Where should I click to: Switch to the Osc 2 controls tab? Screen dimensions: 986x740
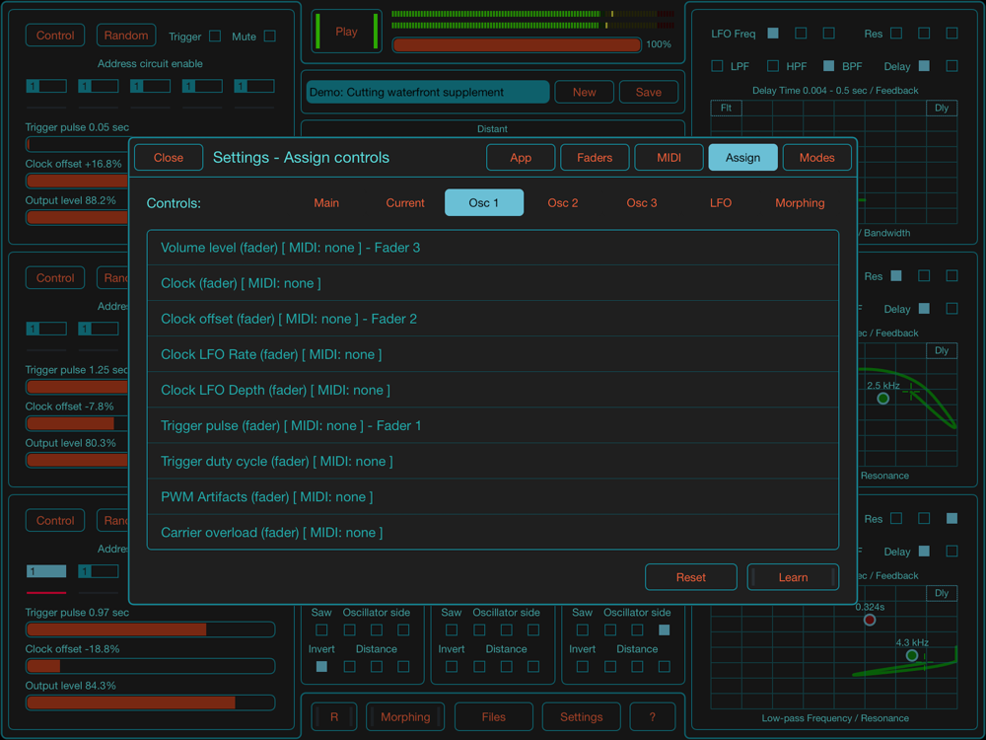tap(563, 203)
